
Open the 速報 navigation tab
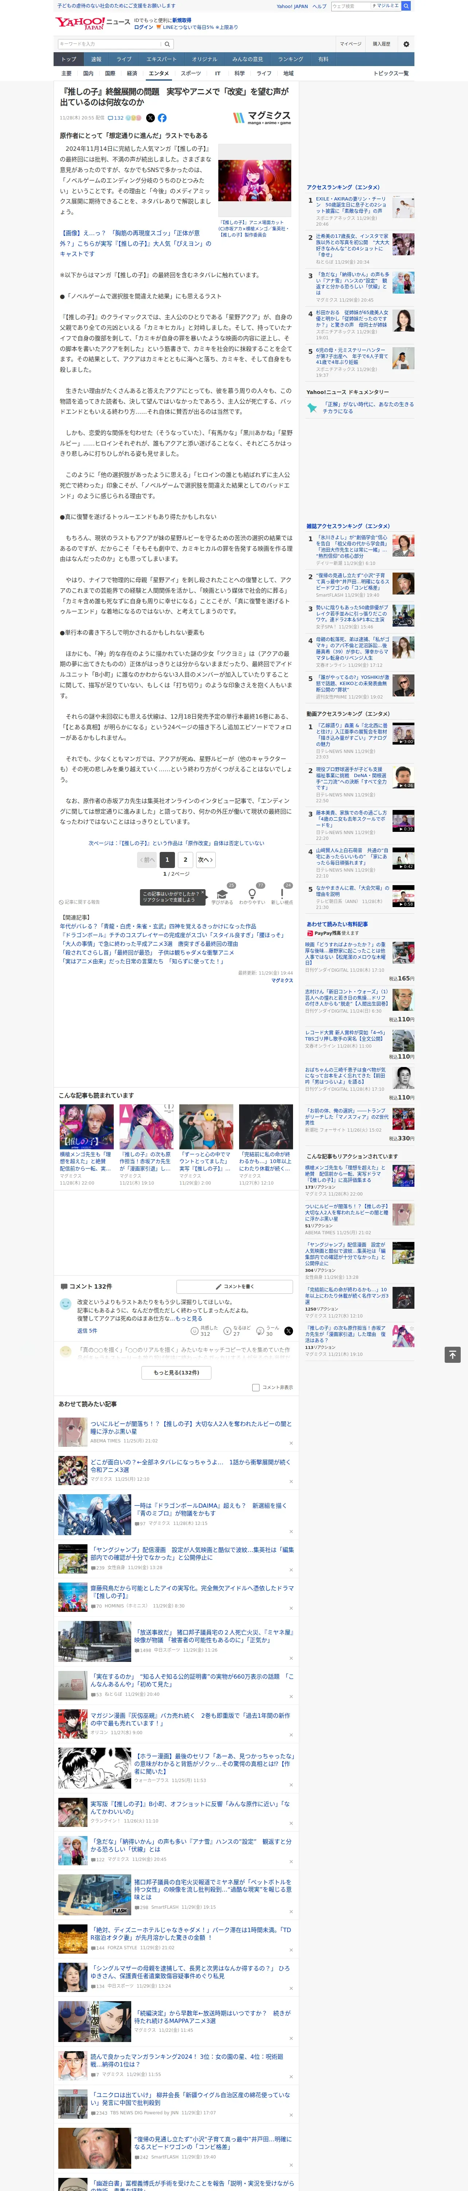[96, 60]
